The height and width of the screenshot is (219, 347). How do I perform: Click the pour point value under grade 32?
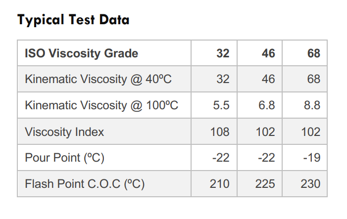[x=220, y=158]
